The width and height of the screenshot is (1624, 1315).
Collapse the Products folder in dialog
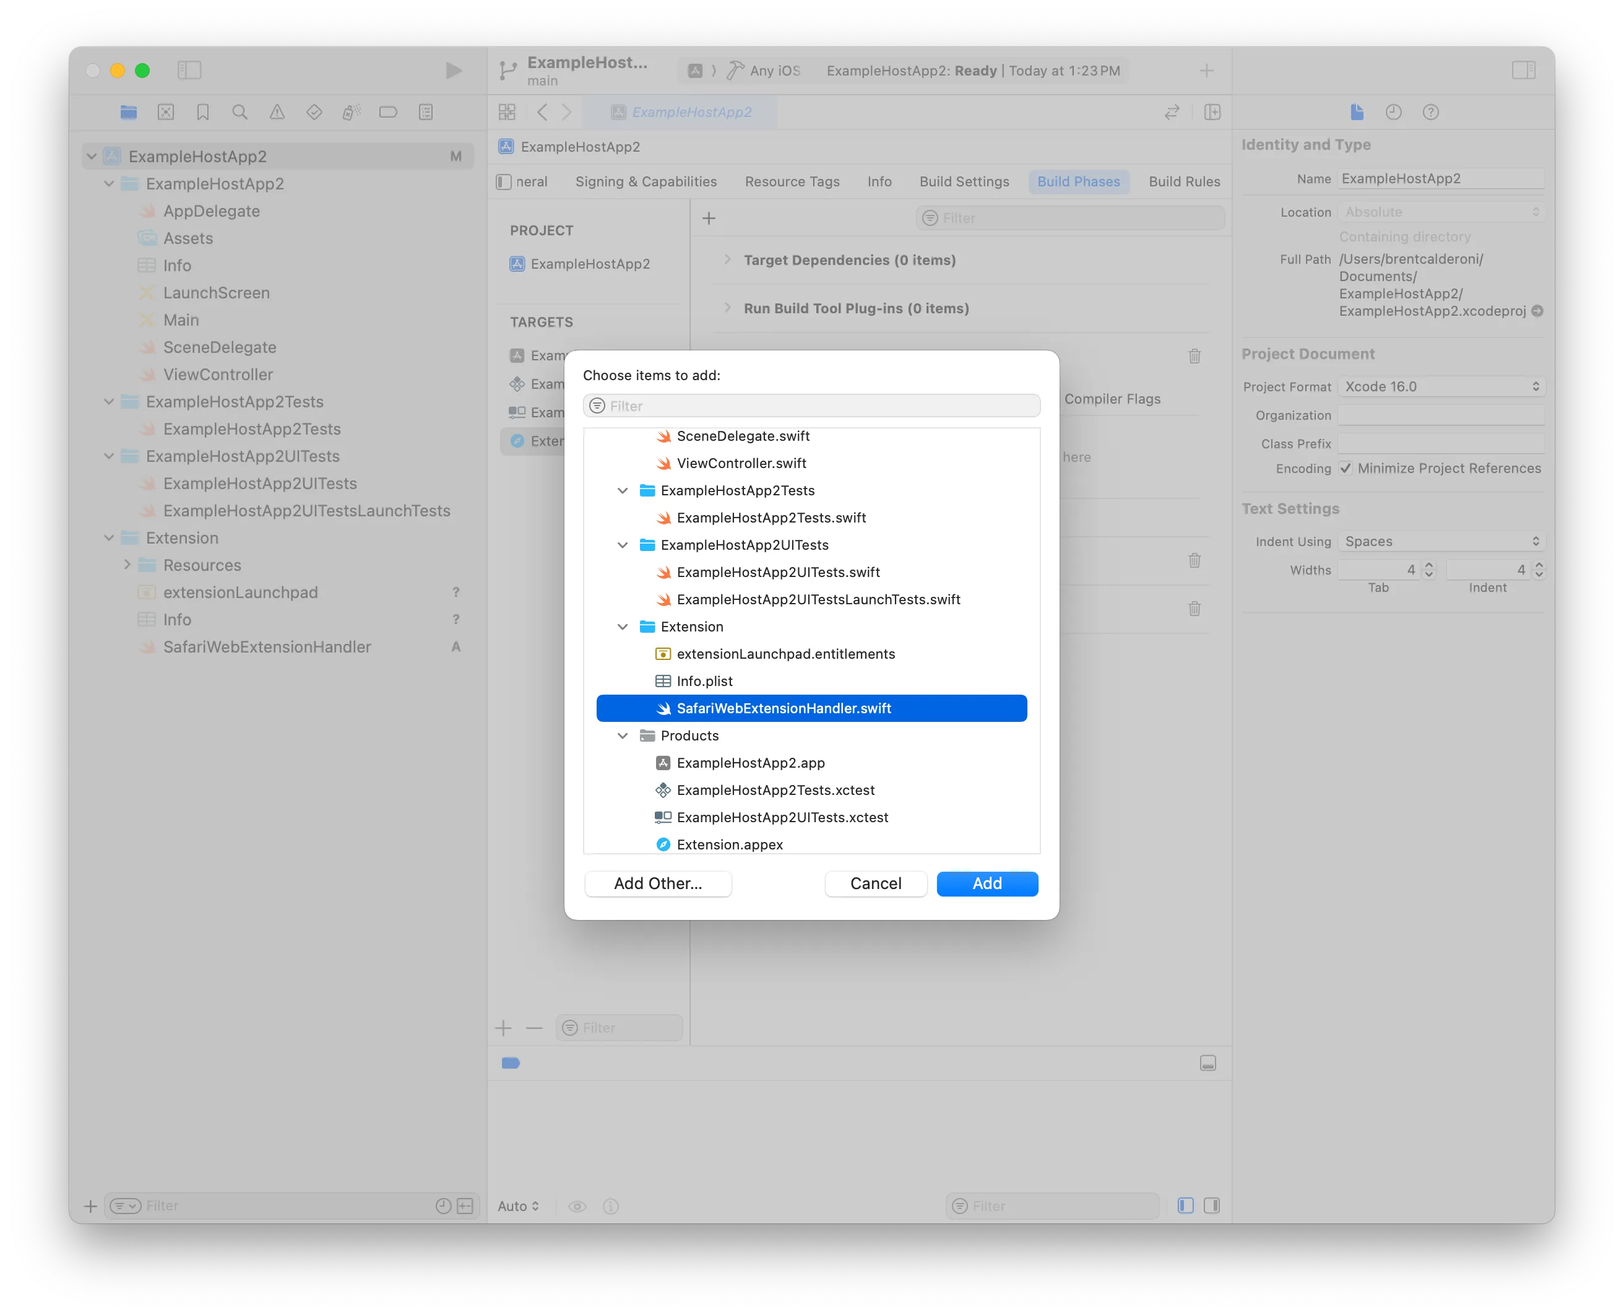pyautogui.click(x=623, y=736)
